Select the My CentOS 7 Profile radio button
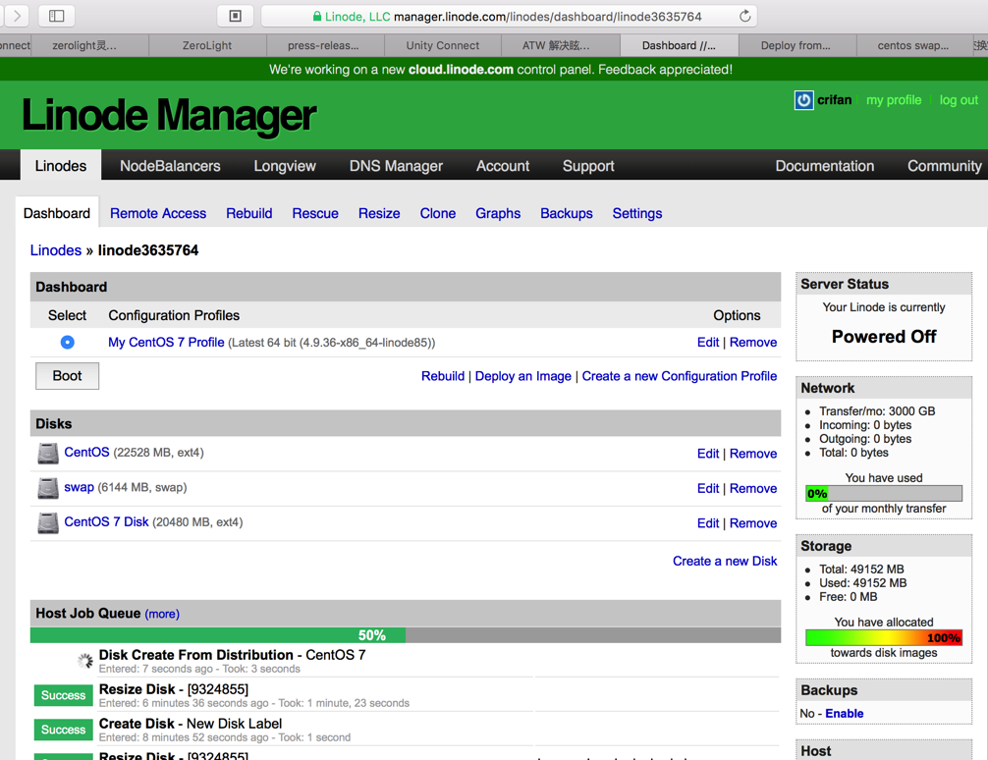The width and height of the screenshot is (988, 760). [x=67, y=342]
